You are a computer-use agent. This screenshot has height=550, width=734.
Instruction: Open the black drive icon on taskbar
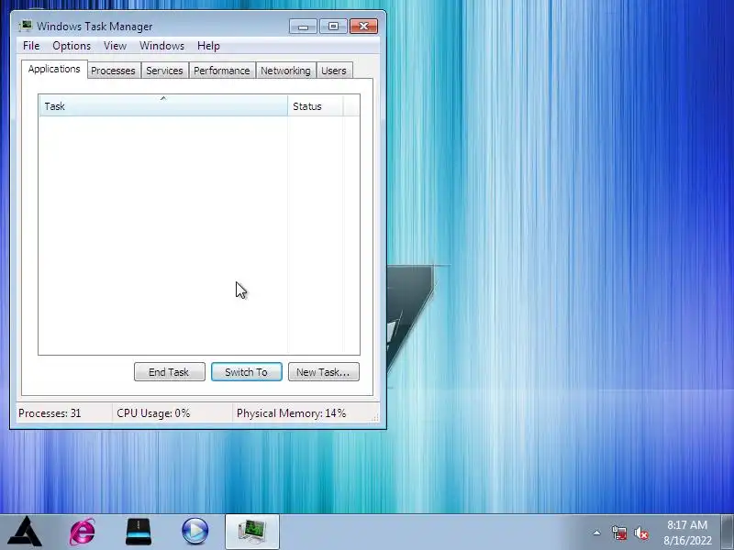(139, 532)
